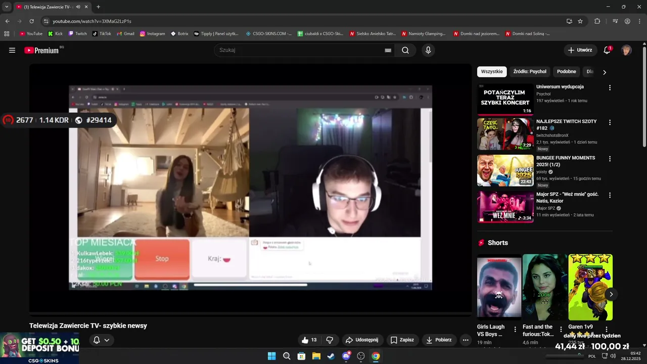This screenshot has width=647, height=364.
Task: Go back with the browser back arrow
Action: [7, 21]
